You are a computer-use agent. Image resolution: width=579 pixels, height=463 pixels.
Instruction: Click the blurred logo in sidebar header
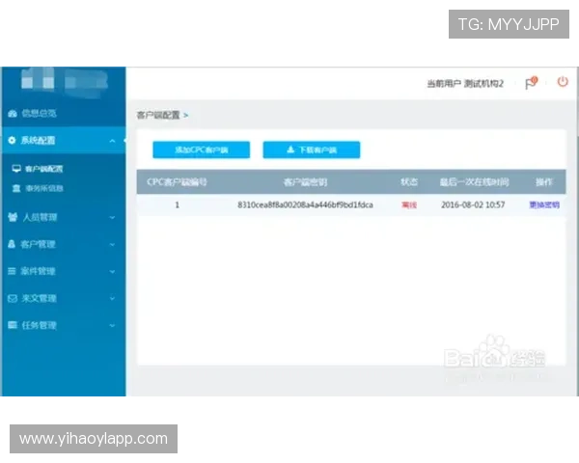[64, 81]
